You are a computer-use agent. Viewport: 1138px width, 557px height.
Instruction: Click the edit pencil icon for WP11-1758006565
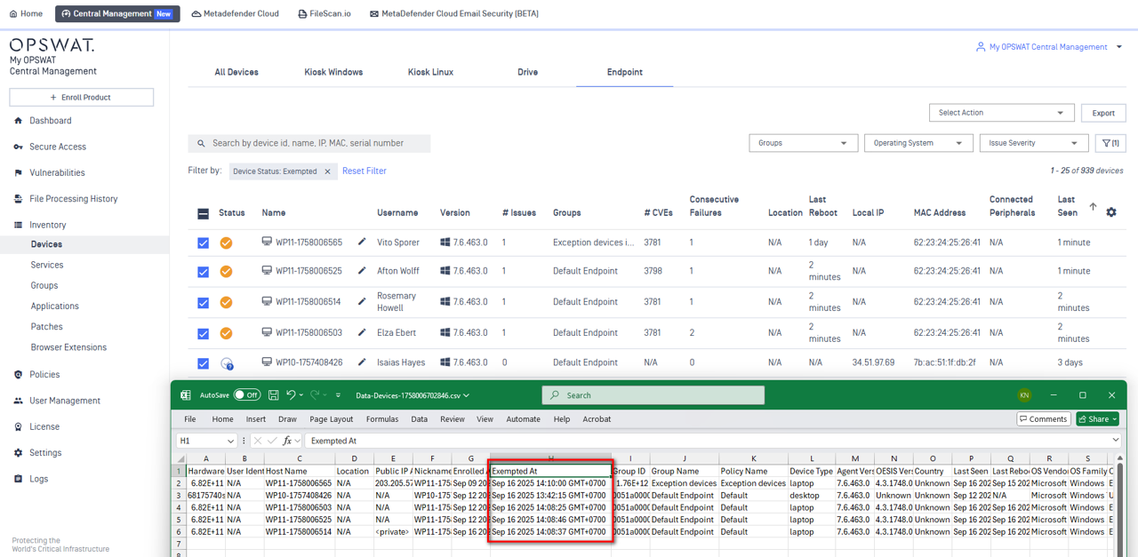[362, 242]
